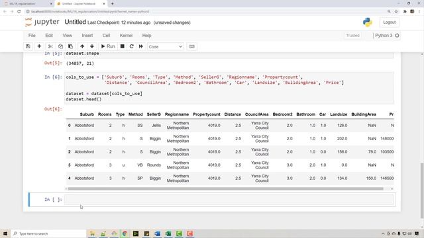424x238 pixels.
Task: Open Word from the taskbar
Action: (158, 233)
